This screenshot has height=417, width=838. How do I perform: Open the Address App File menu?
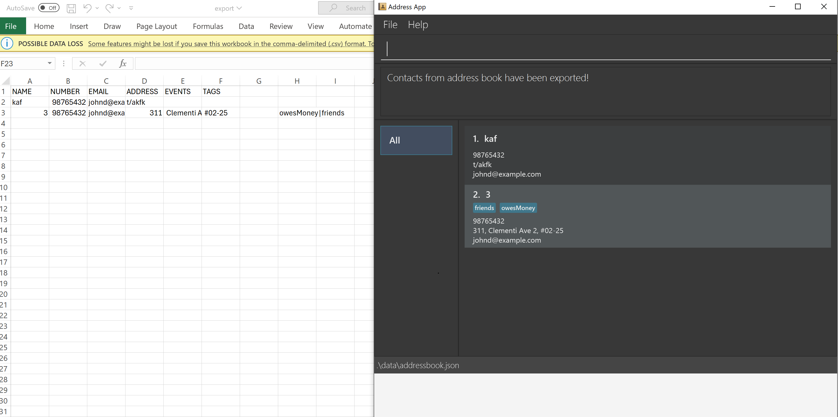(390, 25)
